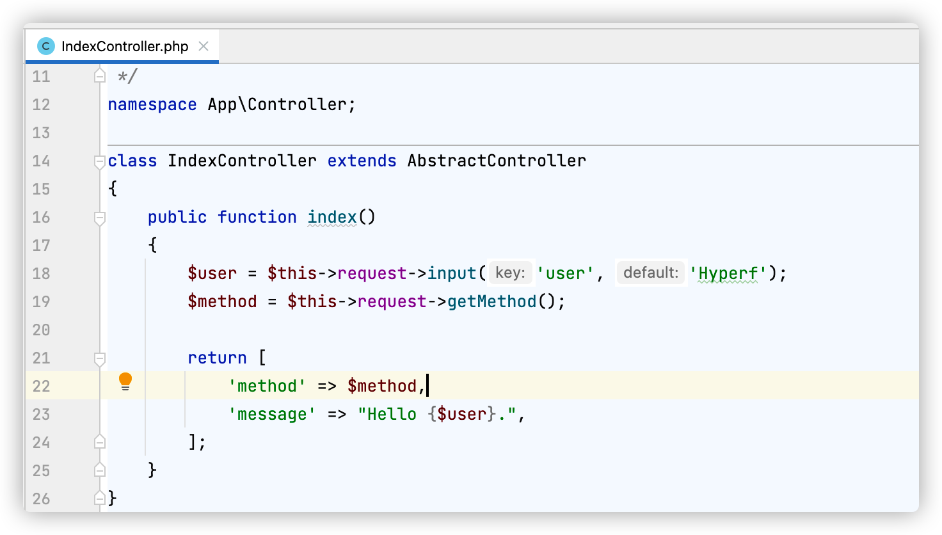
Task: Click line number 18 in the gutter
Action: click(40, 273)
